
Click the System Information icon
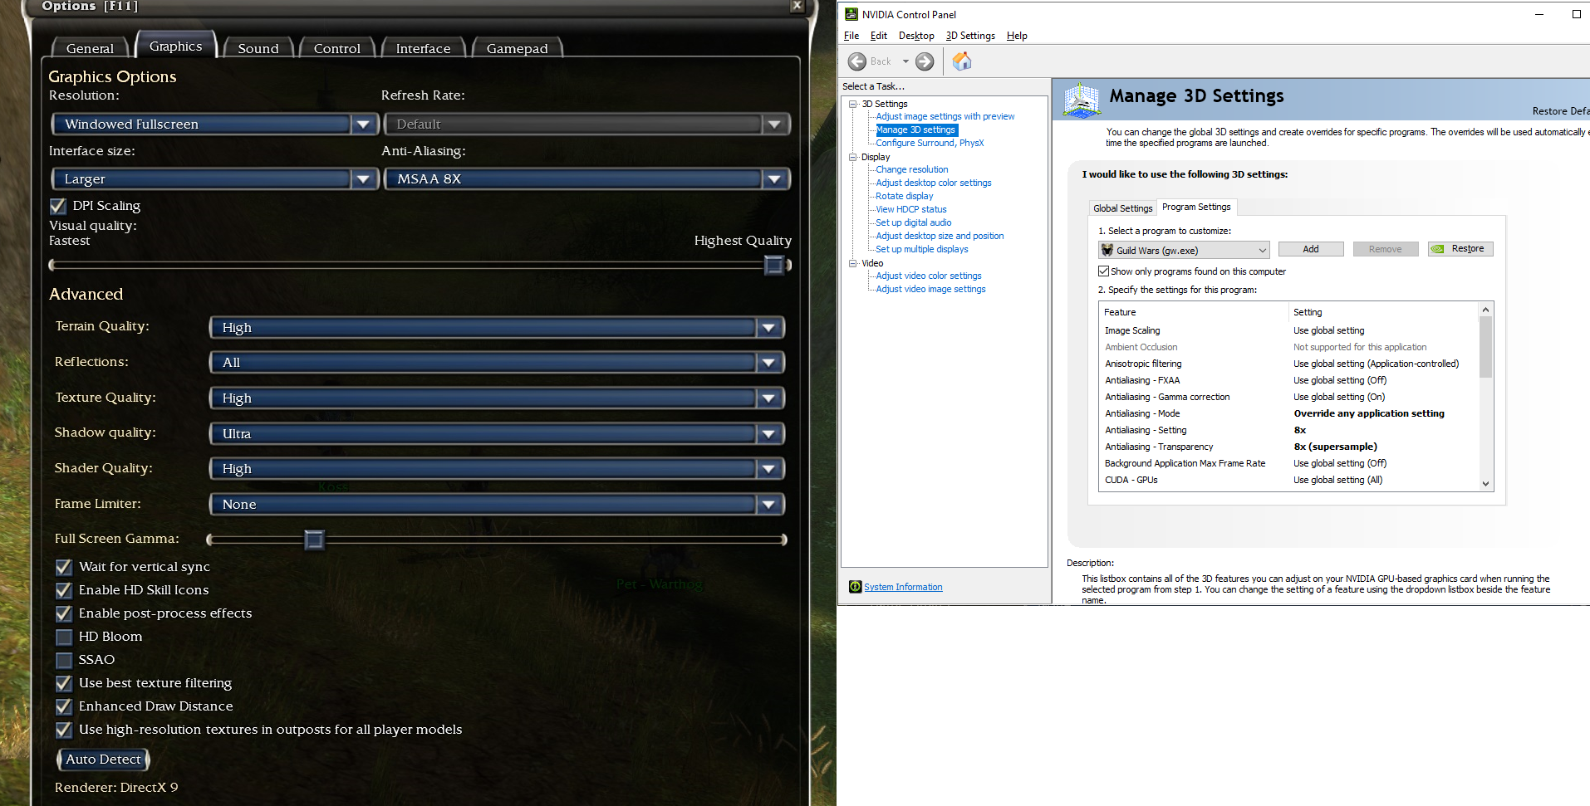[x=855, y=587]
